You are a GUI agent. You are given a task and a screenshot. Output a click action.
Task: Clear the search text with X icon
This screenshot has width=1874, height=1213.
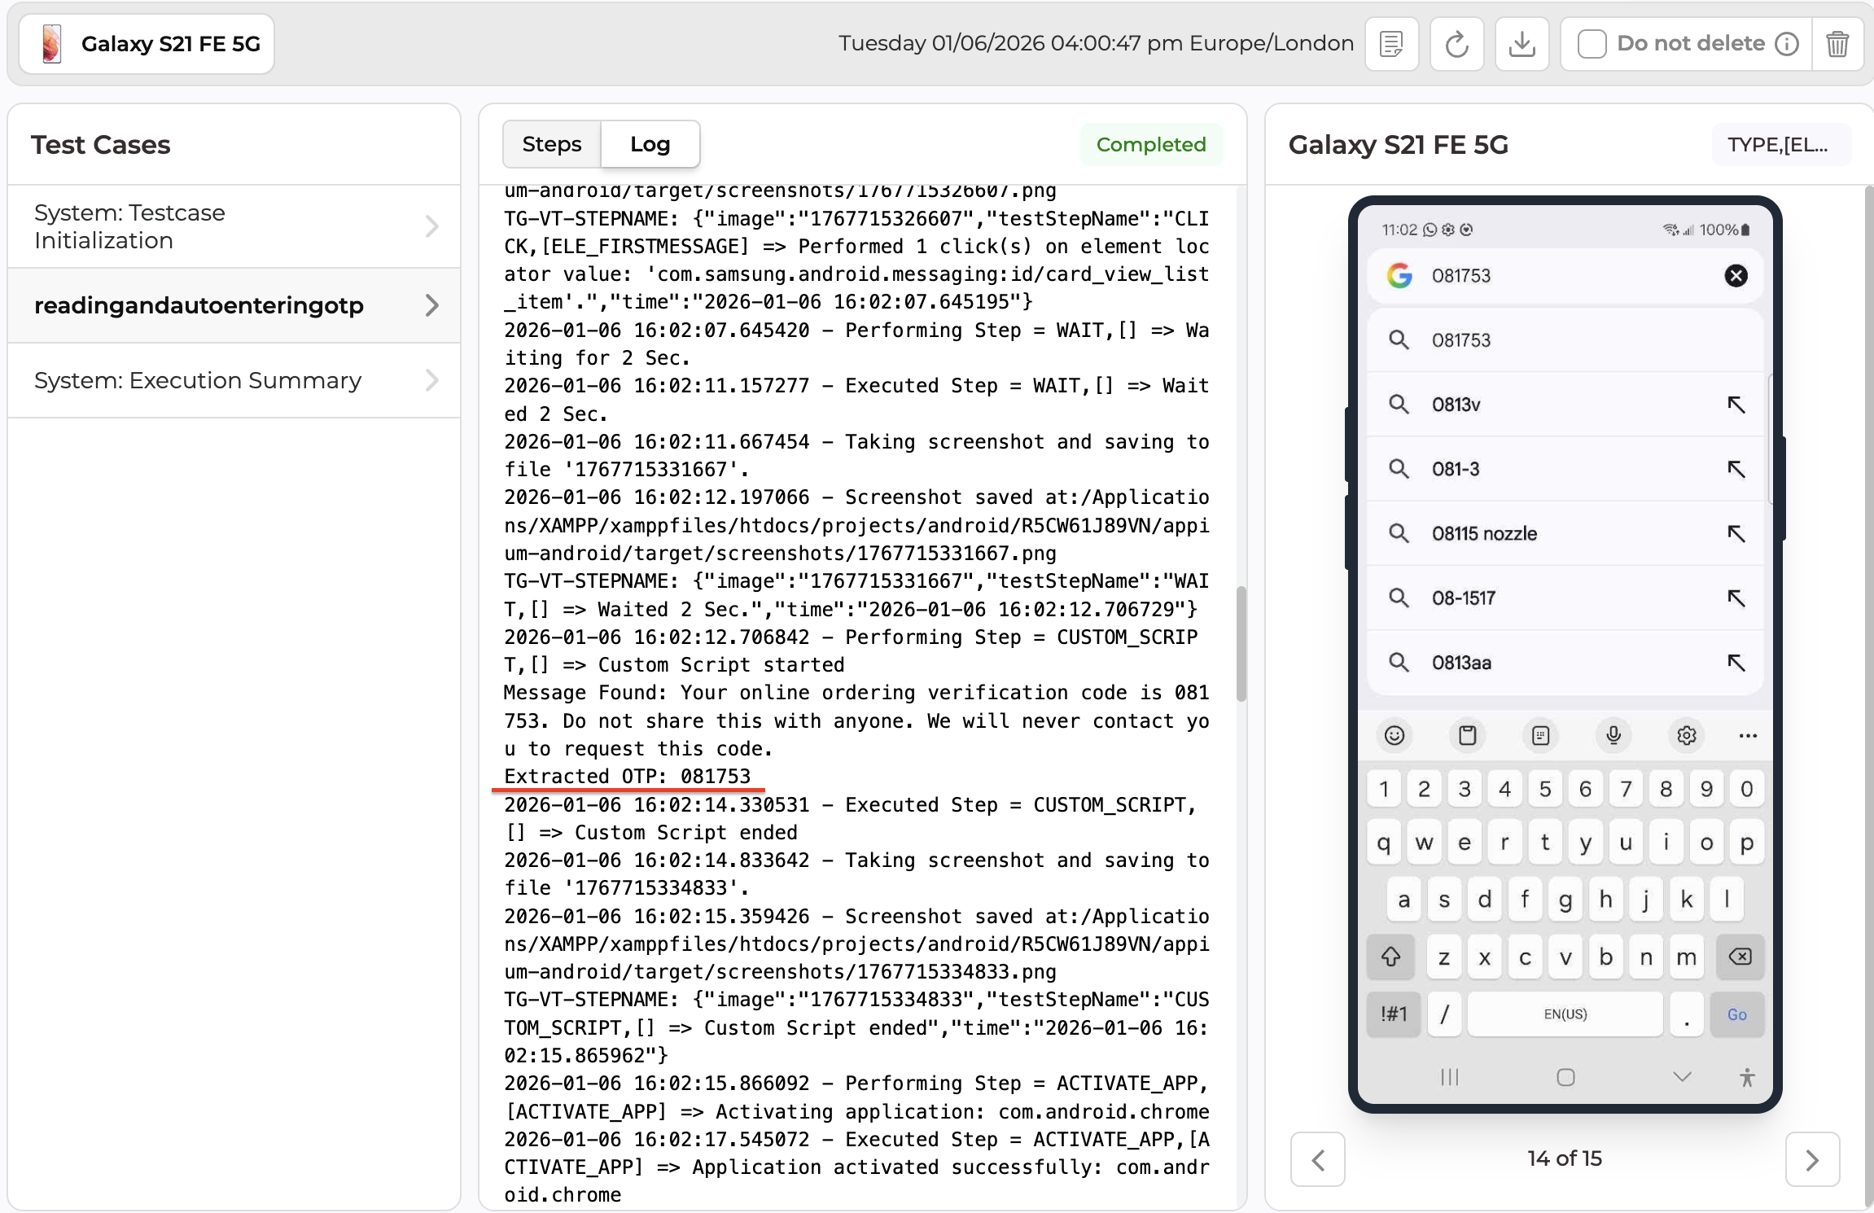click(x=1736, y=276)
